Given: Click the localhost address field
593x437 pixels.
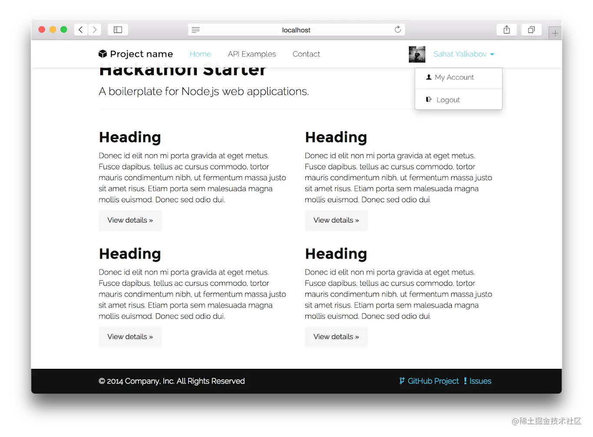Looking at the screenshot, I should tap(296, 30).
